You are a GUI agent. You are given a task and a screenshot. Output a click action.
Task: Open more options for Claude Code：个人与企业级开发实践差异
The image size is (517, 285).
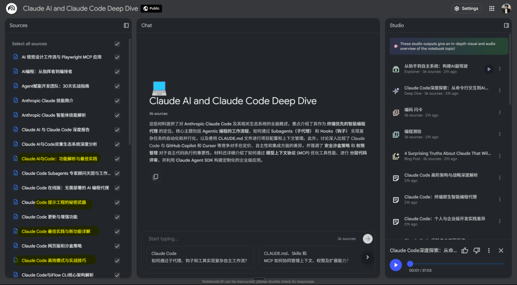coord(500,221)
